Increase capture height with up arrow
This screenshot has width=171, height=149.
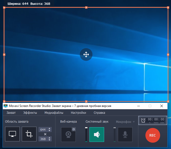pyautogui.click(x=49, y=138)
